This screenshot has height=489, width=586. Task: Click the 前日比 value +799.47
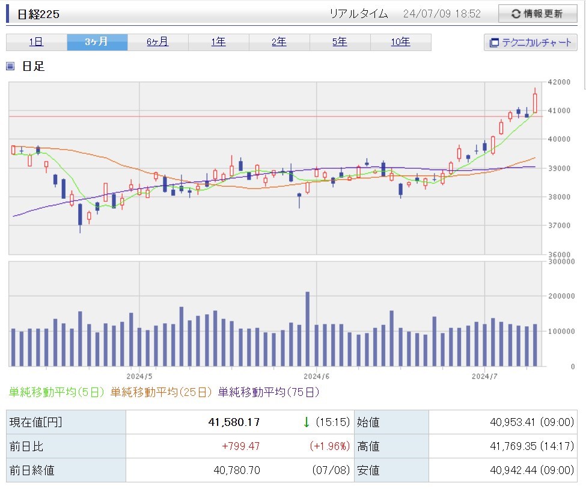coord(240,446)
